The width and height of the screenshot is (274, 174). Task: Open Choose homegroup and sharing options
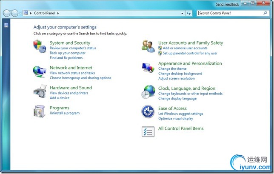(x=80, y=78)
